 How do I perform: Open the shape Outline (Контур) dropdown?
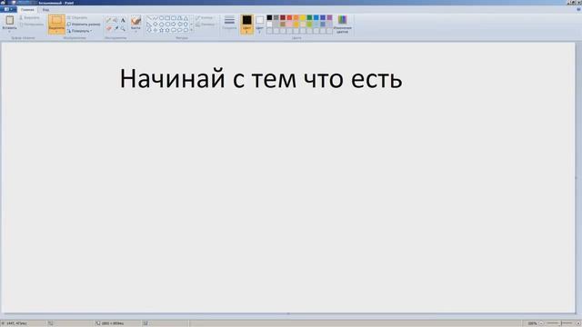[x=206, y=17]
